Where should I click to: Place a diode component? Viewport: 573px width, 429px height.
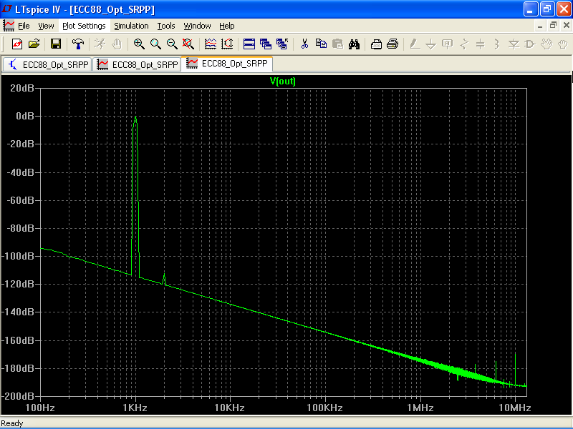tap(514, 44)
